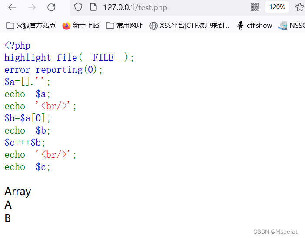Screen dimensions: 305x238
Task: Click the $a=[].'' code line
Action: click(27, 82)
